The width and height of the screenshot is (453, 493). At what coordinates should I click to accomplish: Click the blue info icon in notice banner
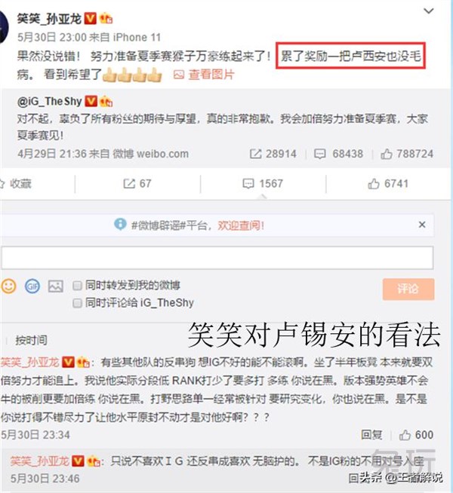120,224
